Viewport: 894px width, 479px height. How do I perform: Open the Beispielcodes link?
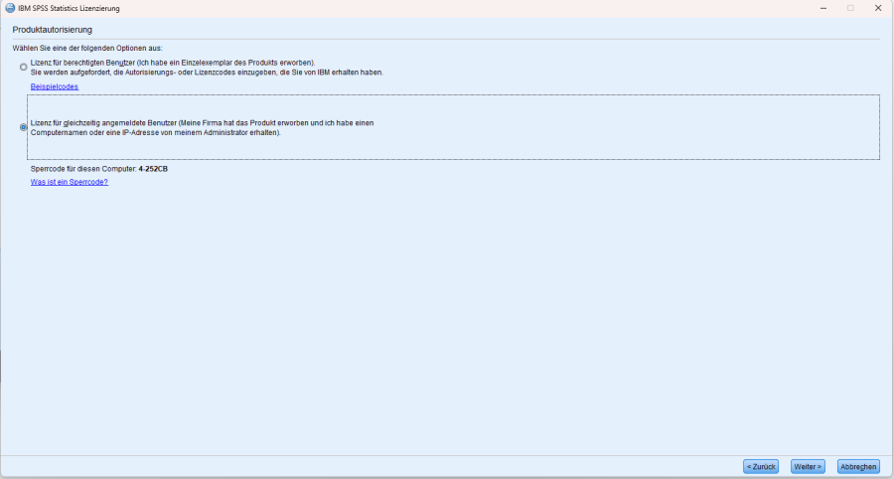(x=55, y=86)
